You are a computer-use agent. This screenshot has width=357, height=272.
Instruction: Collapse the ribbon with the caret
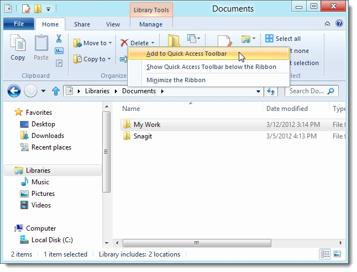[x=327, y=23]
